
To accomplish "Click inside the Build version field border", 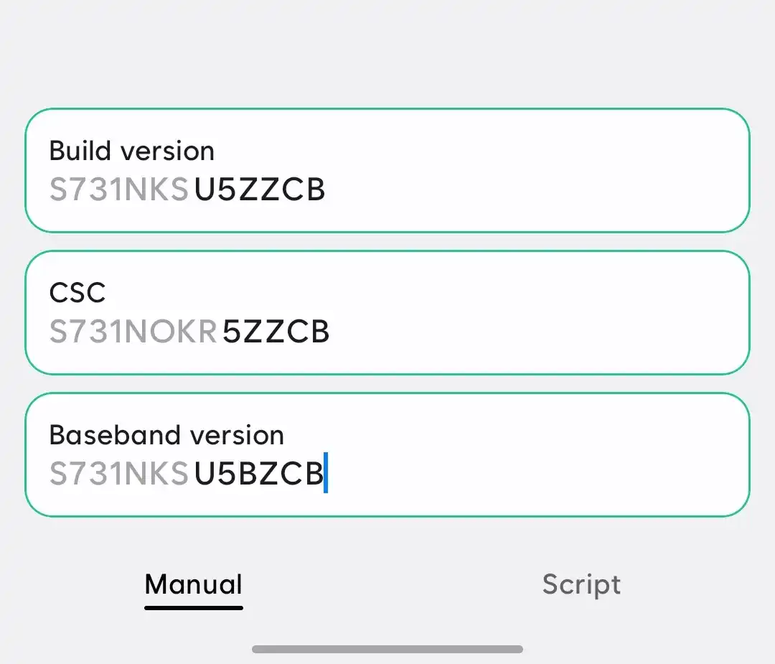I will (x=502, y=170).
